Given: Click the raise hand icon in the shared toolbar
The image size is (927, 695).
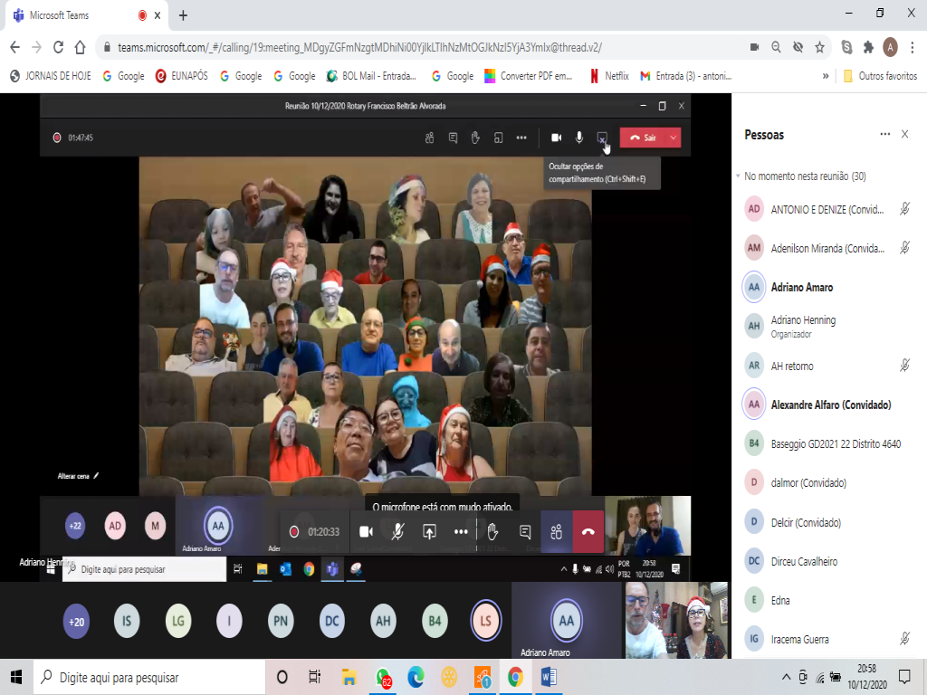Looking at the screenshot, I should point(475,138).
